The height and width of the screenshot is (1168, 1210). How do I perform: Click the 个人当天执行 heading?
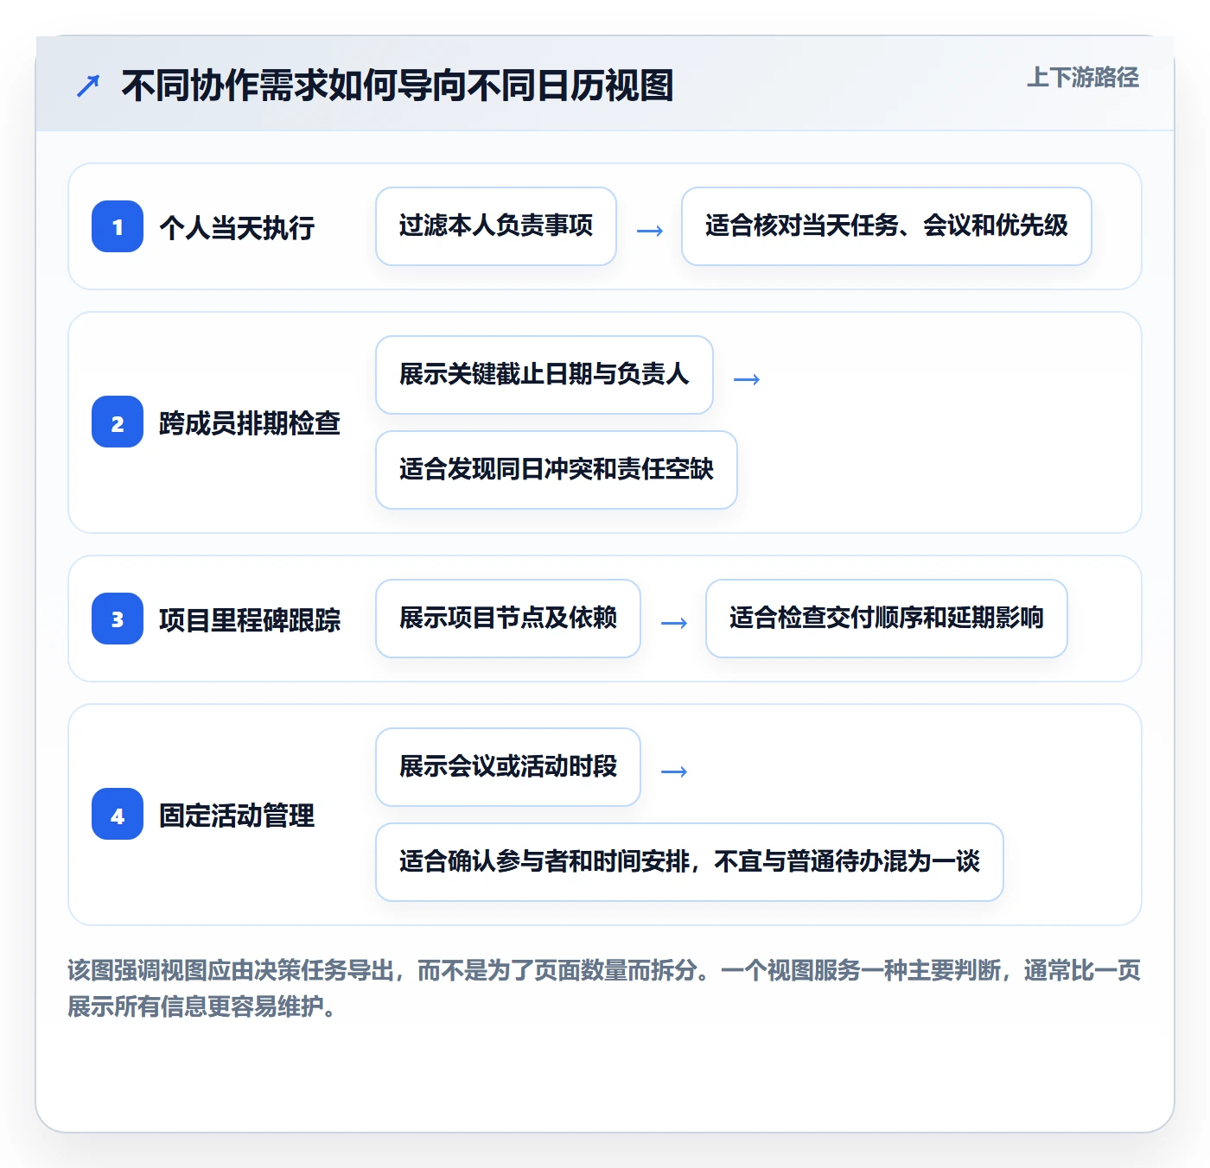pos(237,227)
